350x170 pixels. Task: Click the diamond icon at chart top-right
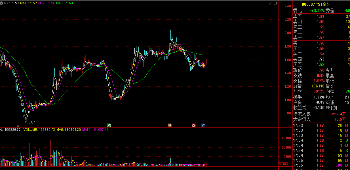pyautogui.click(x=271, y=3)
